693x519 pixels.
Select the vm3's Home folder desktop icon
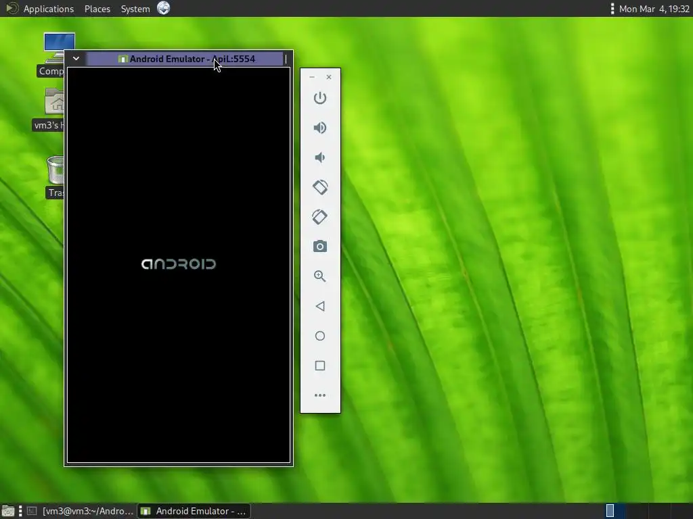pos(49,109)
